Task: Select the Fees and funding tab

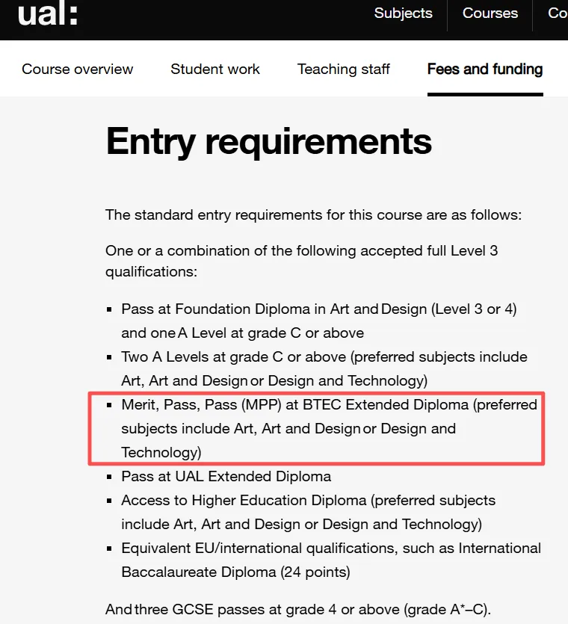Action: [x=485, y=69]
